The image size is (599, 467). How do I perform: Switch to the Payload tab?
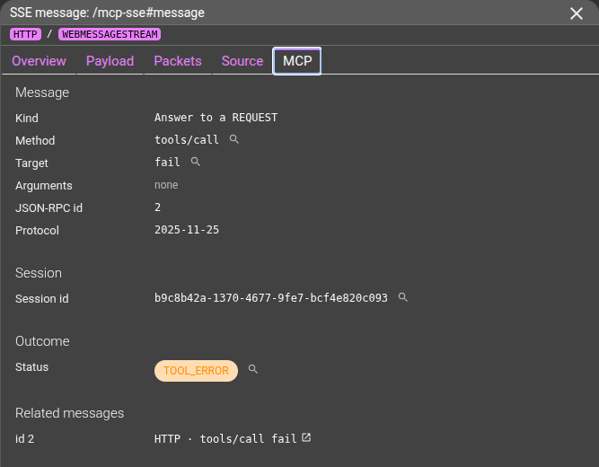[x=110, y=61]
